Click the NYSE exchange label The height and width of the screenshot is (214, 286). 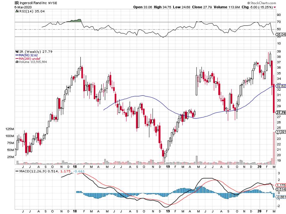click(x=53, y=3)
